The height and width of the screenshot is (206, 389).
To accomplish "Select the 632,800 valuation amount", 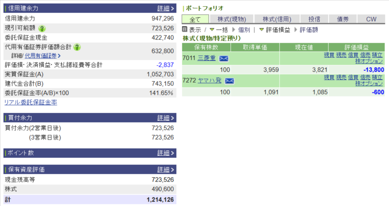I will (163, 51).
